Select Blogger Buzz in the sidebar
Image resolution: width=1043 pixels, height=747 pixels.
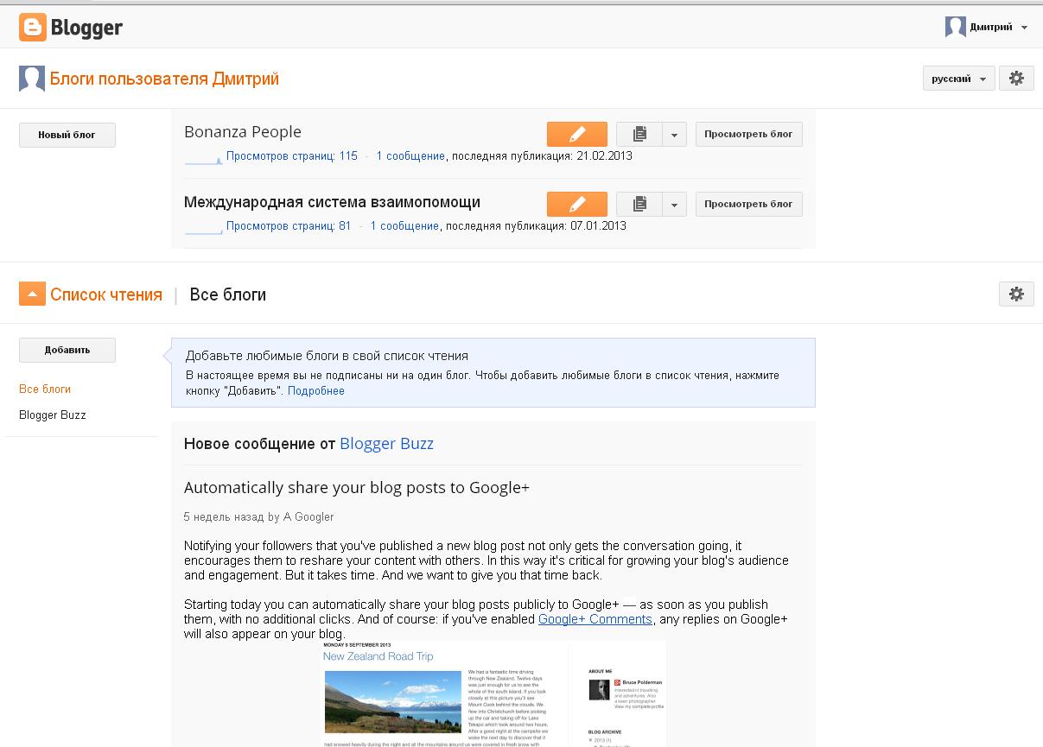[53, 415]
